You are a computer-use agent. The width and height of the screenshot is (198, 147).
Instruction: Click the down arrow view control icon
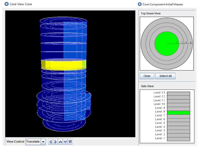[x=65, y=142]
